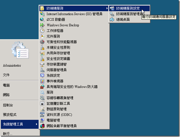Viewport: 180px width, 137px height.
Task: Click the 網路負載平衡管理員 icon
Action: [x=42, y=126]
